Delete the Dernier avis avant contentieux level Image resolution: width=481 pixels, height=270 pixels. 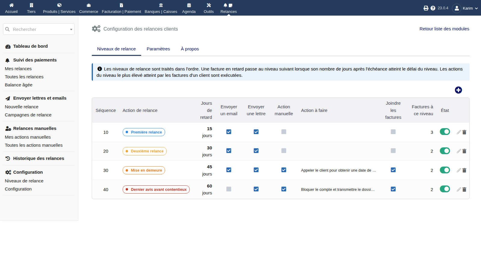click(x=464, y=190)
